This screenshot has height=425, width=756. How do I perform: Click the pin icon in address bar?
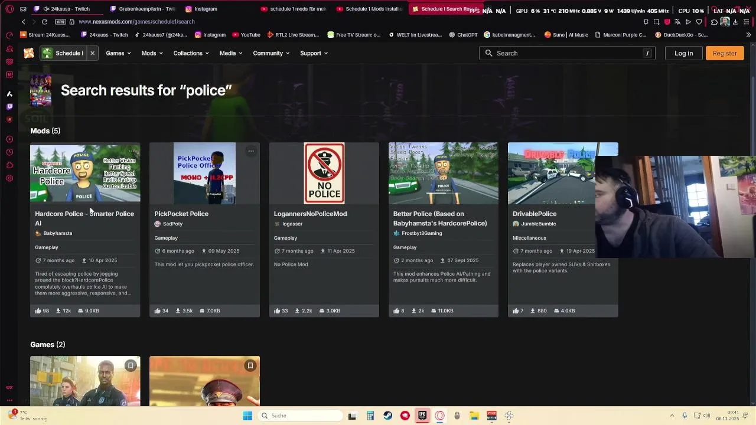tap(646, 22)
